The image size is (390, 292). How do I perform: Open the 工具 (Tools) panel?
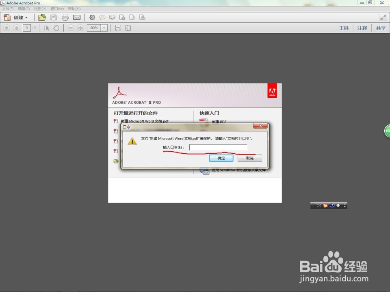pyautogui.click(x=344, y=28)
